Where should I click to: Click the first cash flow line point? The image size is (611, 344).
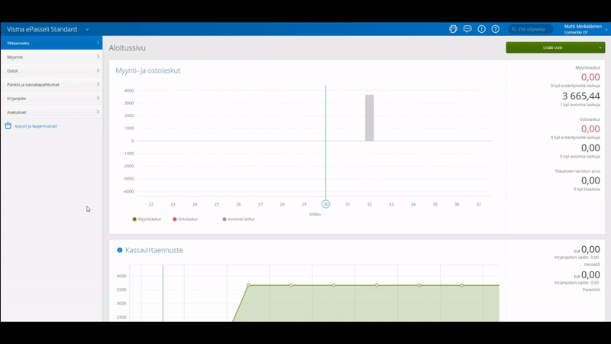tap(248, 285)
